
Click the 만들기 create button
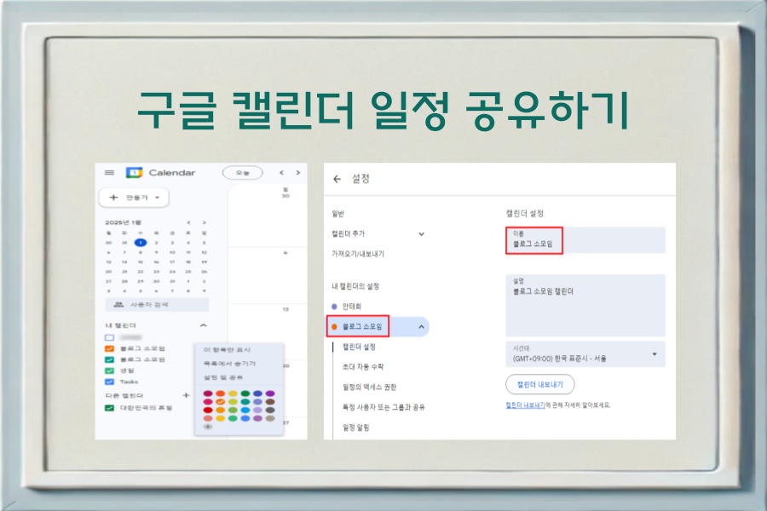coord(134,198)
